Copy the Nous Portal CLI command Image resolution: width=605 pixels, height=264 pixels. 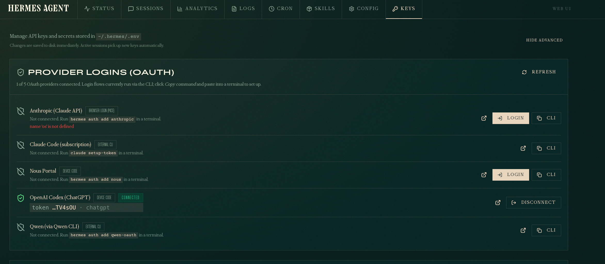point(546,175)
